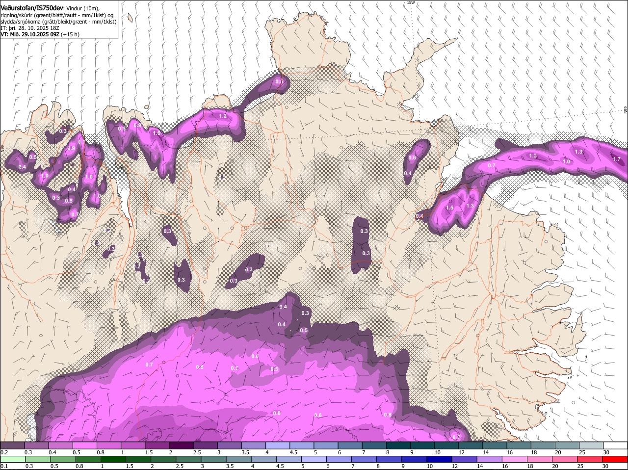Click the palest green 0.1 rain scale swatch
628x470 pixels.
(x=13, y=459)
